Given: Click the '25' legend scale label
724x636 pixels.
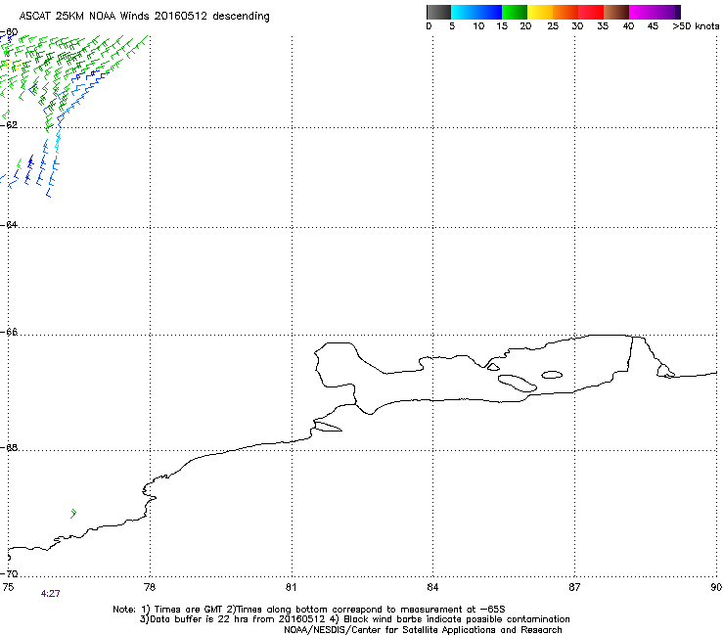Looking at the screenshot, I should point(553,26).
